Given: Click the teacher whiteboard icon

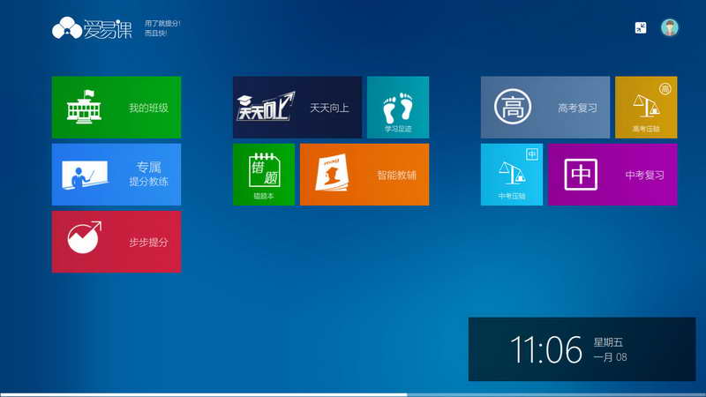Looking at the screenshot, I should coord(85,175).
